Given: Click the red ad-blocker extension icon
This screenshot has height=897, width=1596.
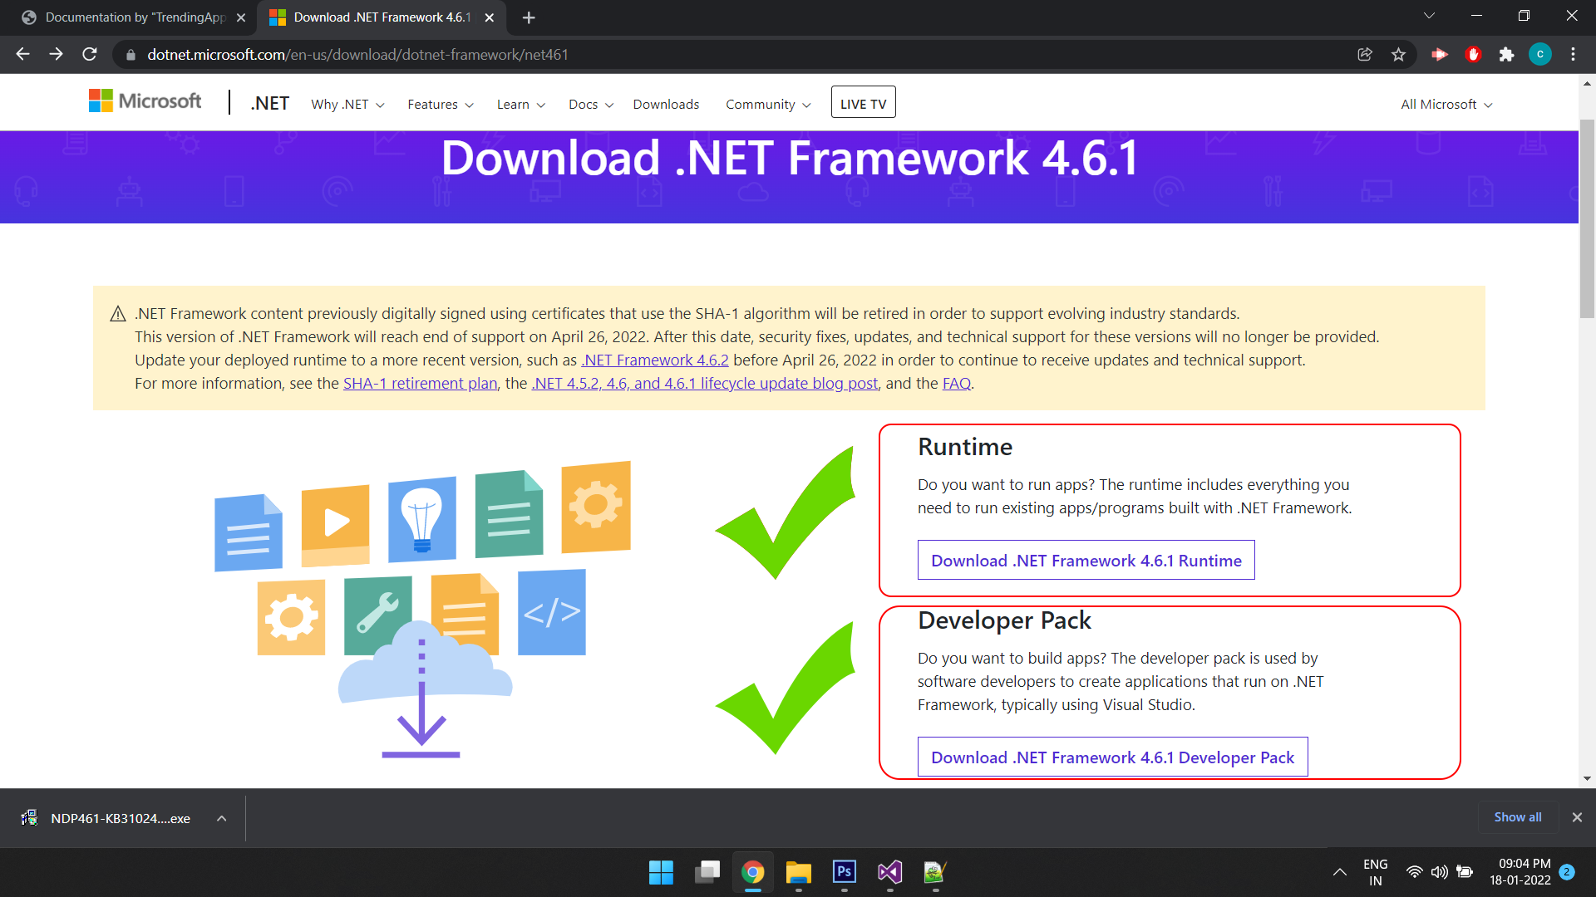Looking at the screenshot, I should (x=1473, y=54).
